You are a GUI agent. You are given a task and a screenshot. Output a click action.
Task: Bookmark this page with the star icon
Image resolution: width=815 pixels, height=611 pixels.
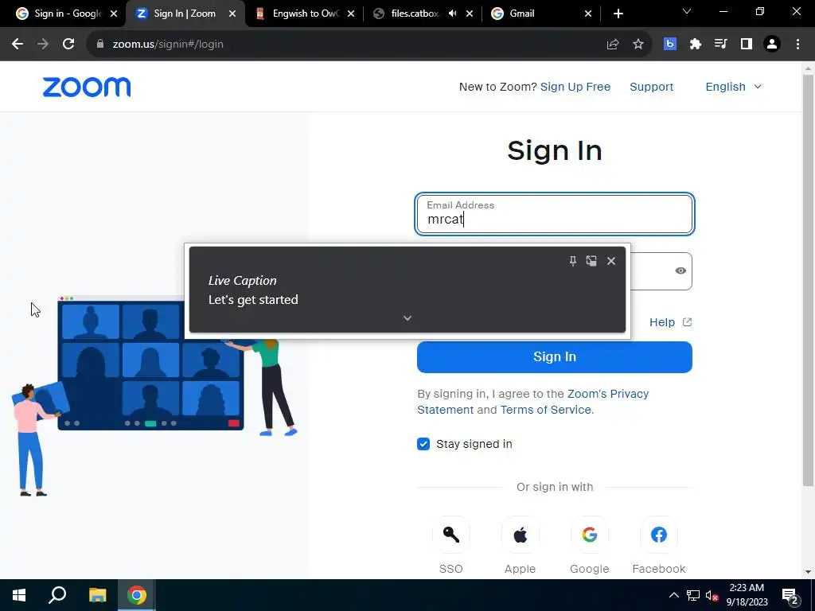pos(638,45)
